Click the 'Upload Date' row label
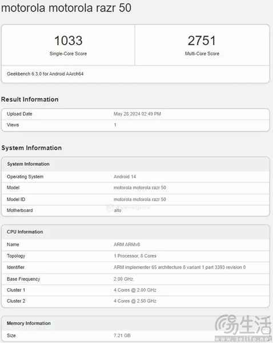 19,114
